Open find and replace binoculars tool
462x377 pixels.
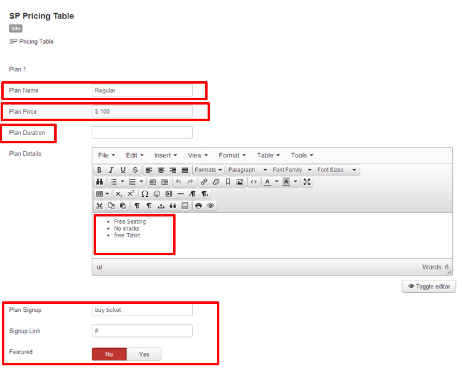pos(100,182)
